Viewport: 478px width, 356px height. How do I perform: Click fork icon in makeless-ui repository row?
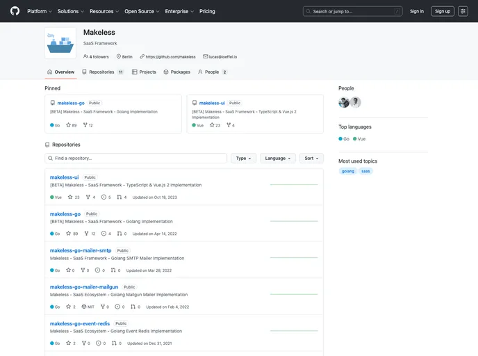[88, 197]
